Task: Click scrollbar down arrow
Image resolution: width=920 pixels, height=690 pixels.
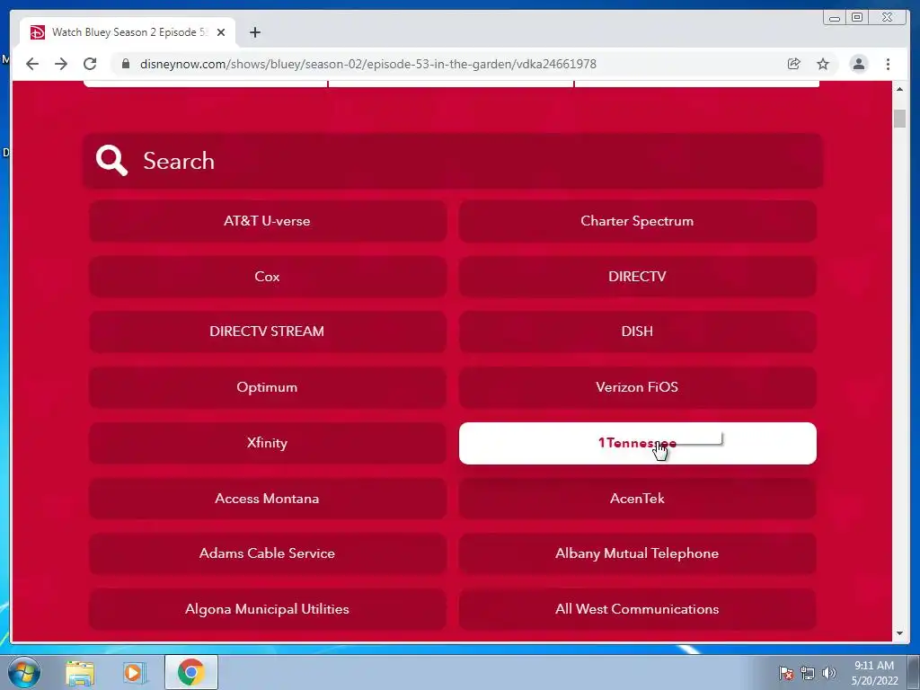Action: coord(899,633)
